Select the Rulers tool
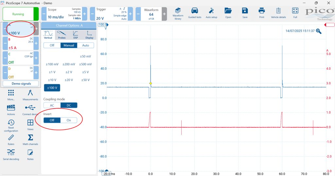 tap(11, 140)
